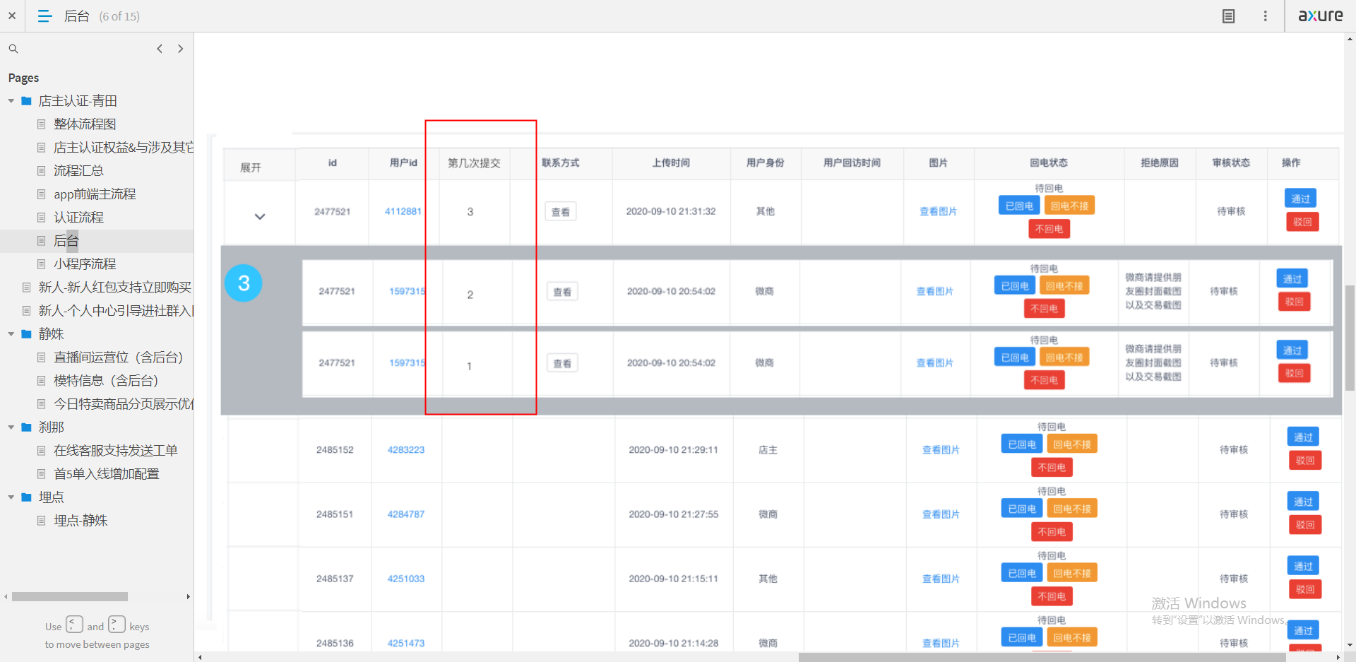Click 查看 contact button in submission 2 row
Screen dimensions: 1356x662
tap(562, 292)
